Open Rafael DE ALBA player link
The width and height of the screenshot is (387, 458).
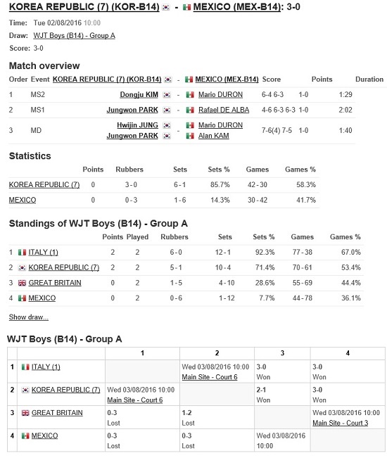tap(224, 110)
